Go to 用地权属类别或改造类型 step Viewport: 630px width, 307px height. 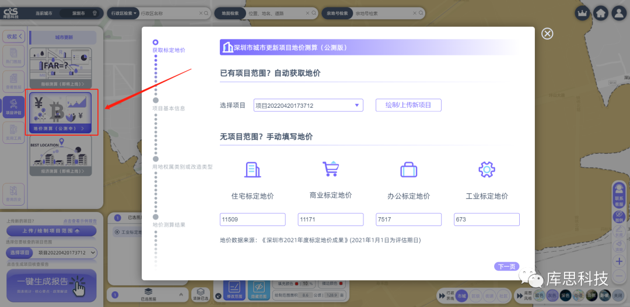183,167
